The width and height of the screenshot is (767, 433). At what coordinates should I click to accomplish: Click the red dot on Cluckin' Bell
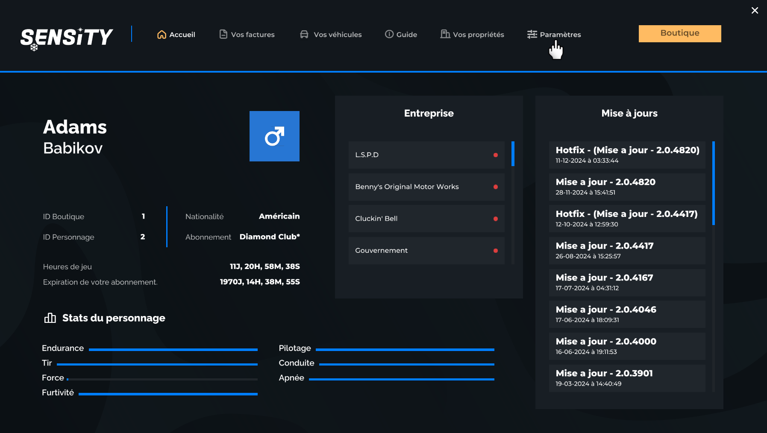(496, 219)
